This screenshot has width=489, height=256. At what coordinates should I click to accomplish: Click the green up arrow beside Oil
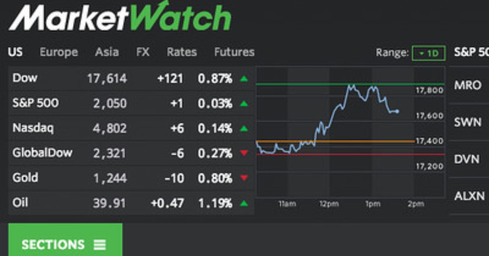tap(244, 202)
